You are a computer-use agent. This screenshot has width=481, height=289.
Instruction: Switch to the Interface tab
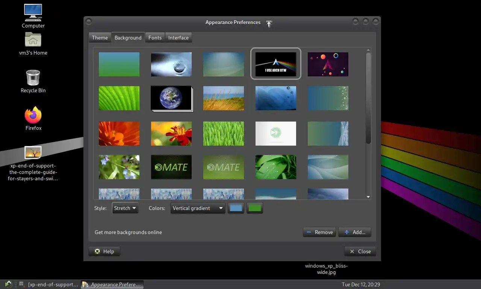pos(178,38)
